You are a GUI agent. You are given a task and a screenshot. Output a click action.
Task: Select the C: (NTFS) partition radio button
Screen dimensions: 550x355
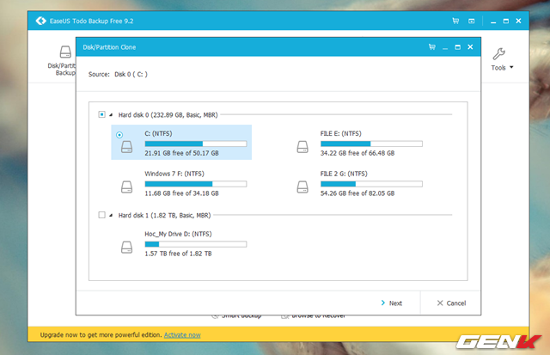(x=119, y=135)
